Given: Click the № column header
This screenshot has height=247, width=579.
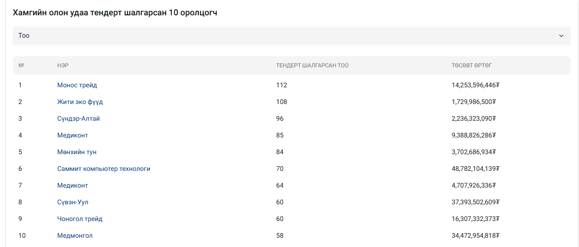Looking at the screenshot, I should coord(21,65).
